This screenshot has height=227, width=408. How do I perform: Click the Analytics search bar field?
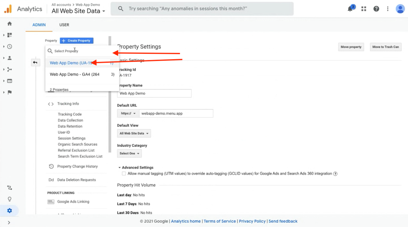pos(202,8)
